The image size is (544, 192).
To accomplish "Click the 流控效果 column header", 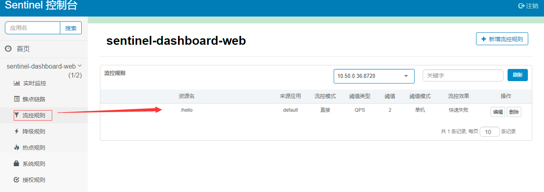I will (459, 96).
